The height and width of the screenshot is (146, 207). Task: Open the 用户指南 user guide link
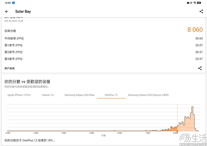pyautogui.click(x=9, y=68)
